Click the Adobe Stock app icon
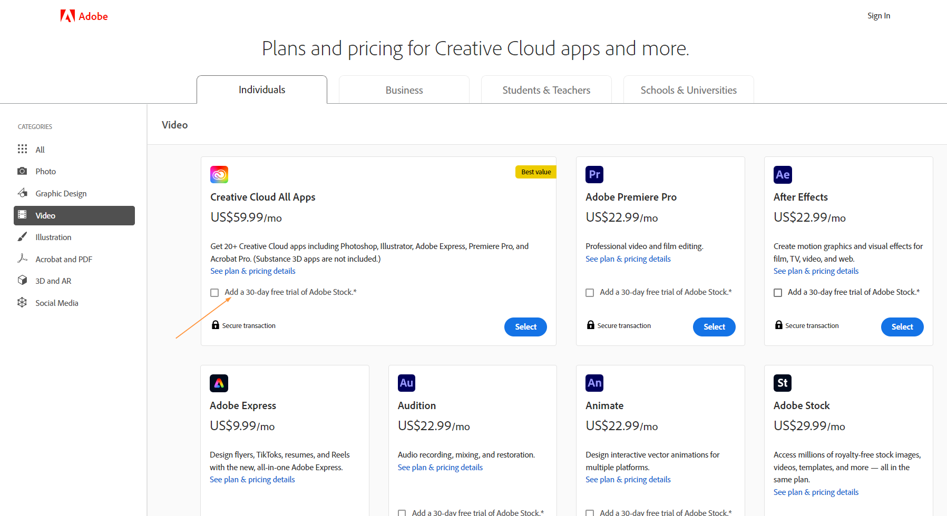947x516 pixels. (x=783, y=383)
